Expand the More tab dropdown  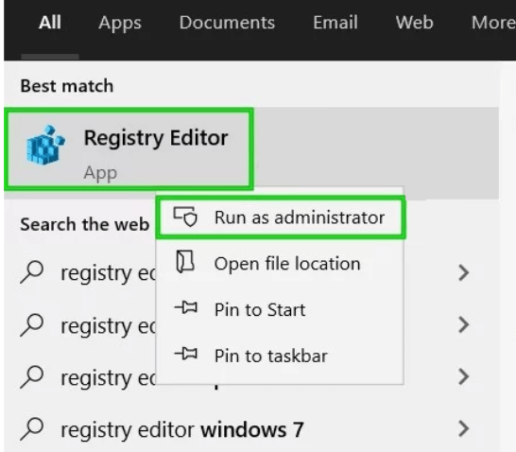[493, 23]
